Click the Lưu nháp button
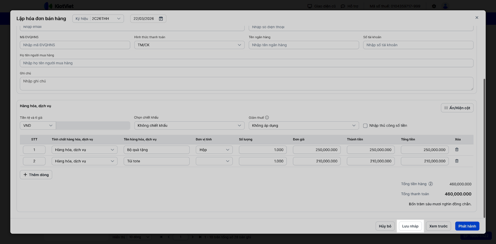The image size is (496, 244). pos(410,226)
